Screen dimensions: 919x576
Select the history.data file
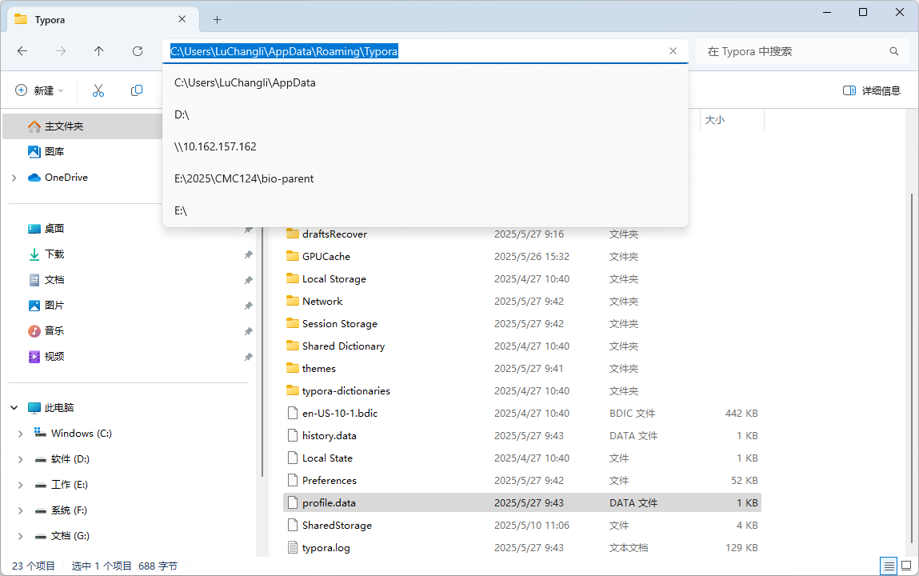coord(521,435)
